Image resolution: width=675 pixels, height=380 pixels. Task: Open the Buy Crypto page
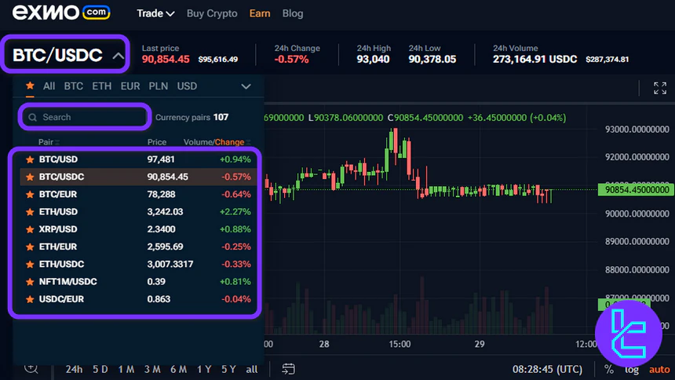pos(212,13)
